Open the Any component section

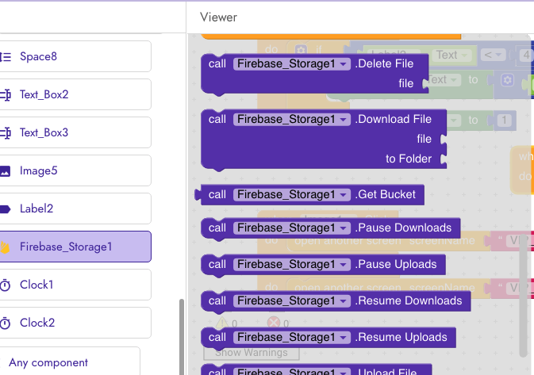click(x=49, y=363)
